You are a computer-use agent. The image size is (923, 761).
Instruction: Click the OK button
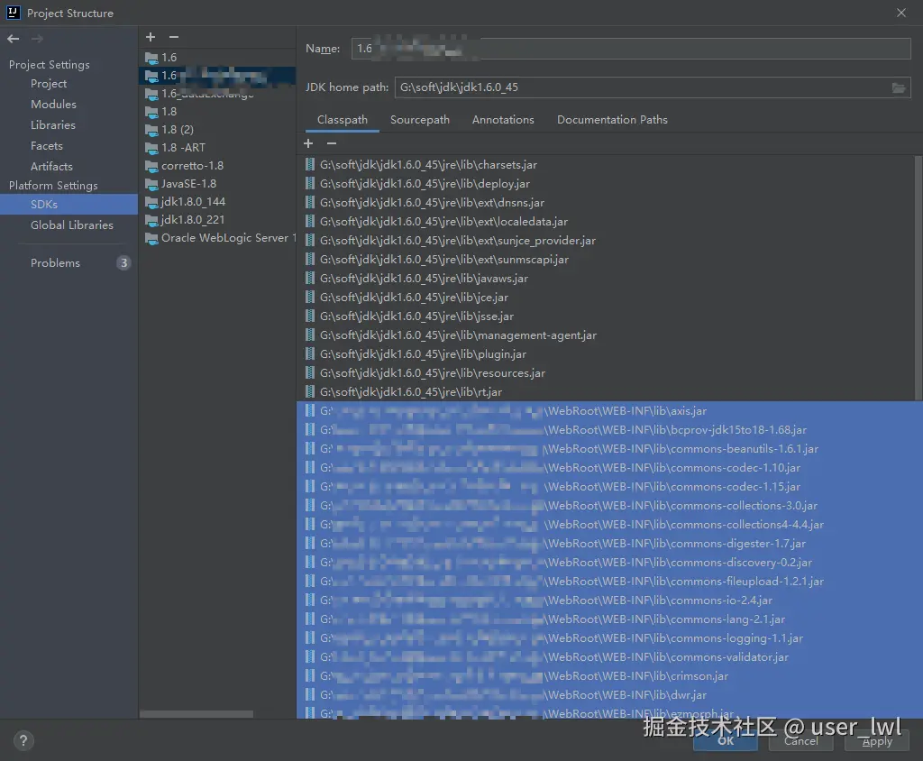726,741
